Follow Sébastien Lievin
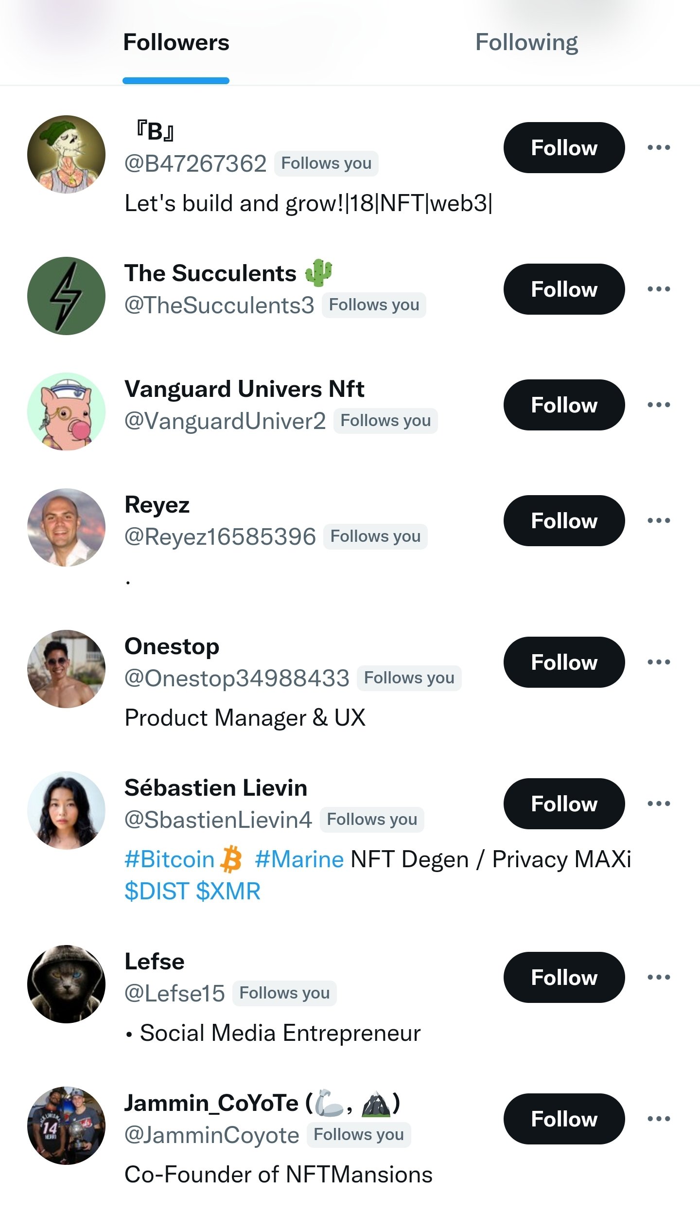This screenshot has width=700, height=1214. tap(564, 803)
